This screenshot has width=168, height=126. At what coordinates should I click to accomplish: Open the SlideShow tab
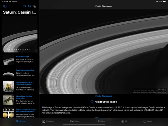coord(48,121)
